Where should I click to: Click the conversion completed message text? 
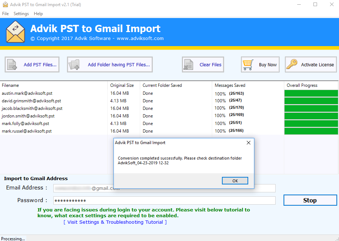tap(180, 161)
